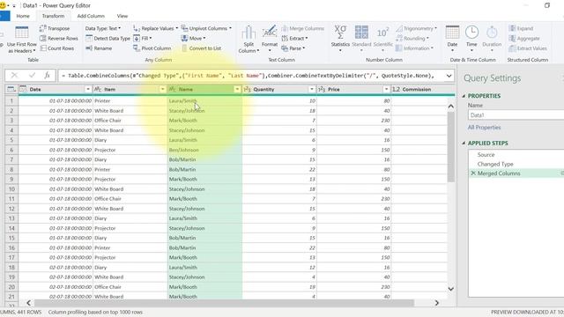Collapse the APPLIED STEPS section

tap(464, 143)
